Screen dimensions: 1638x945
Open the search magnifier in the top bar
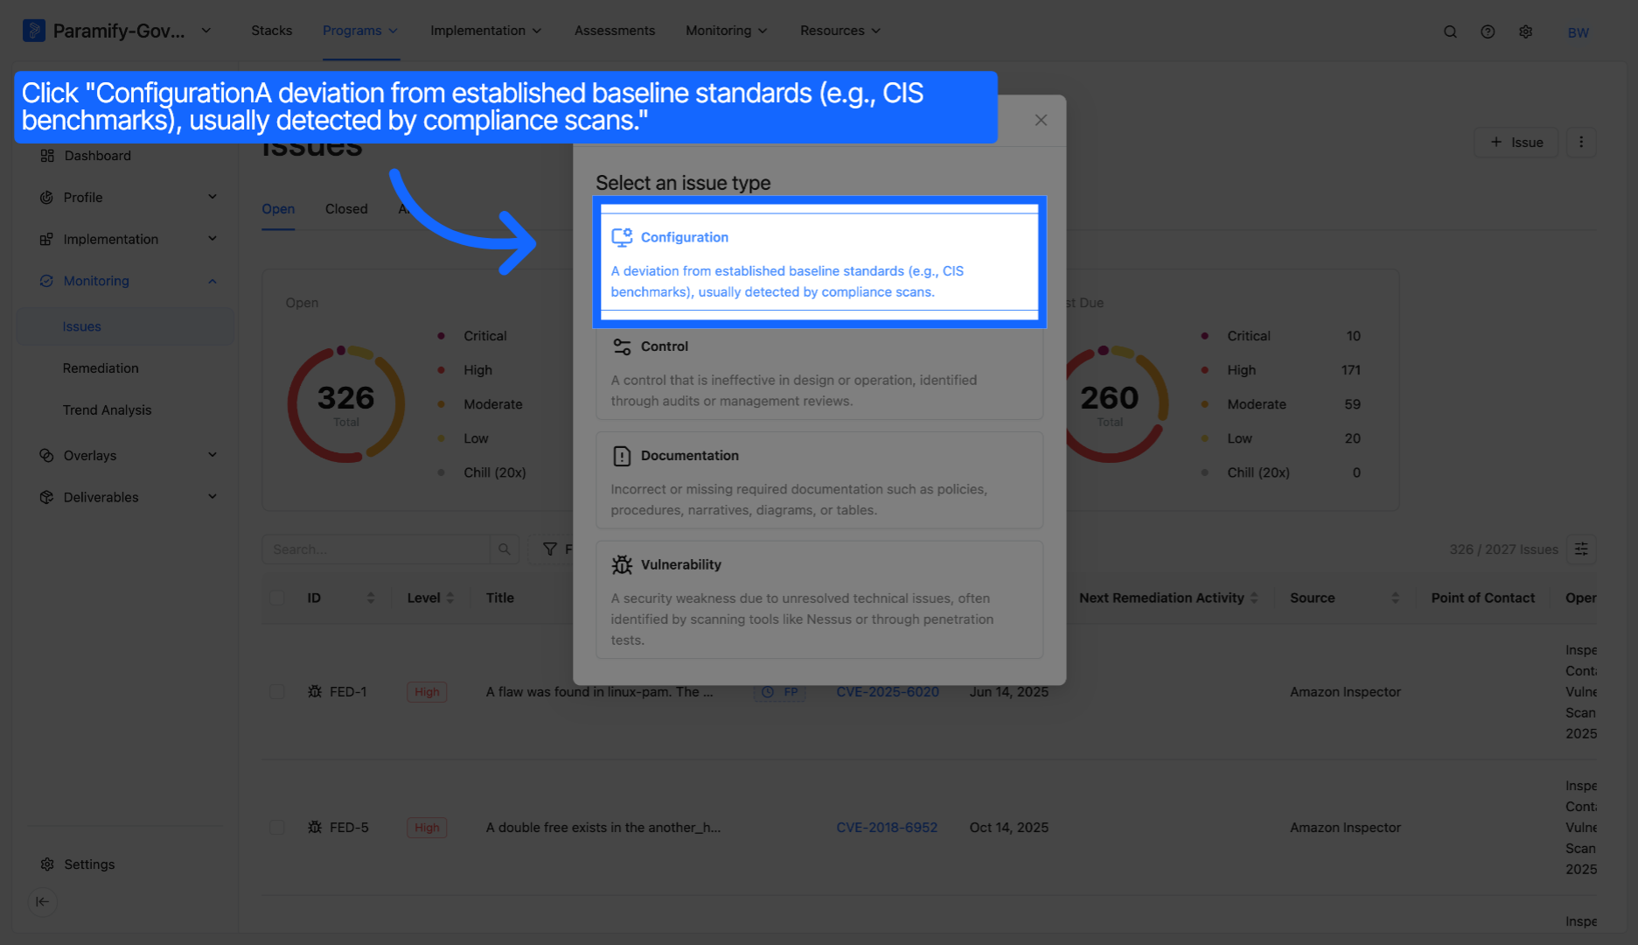pyautogui.click(x=1450, y=31)
